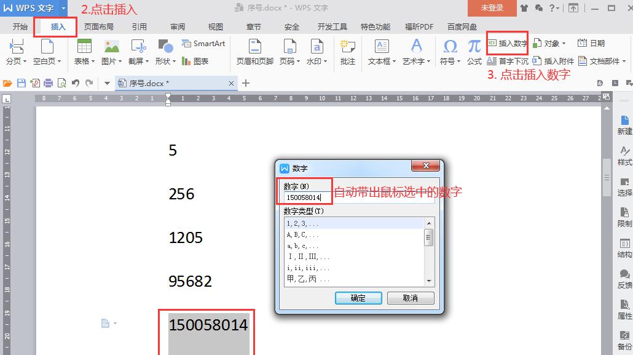Click 插入附件 insert attachment
This screenshot has width=633, height=355.
553,61
